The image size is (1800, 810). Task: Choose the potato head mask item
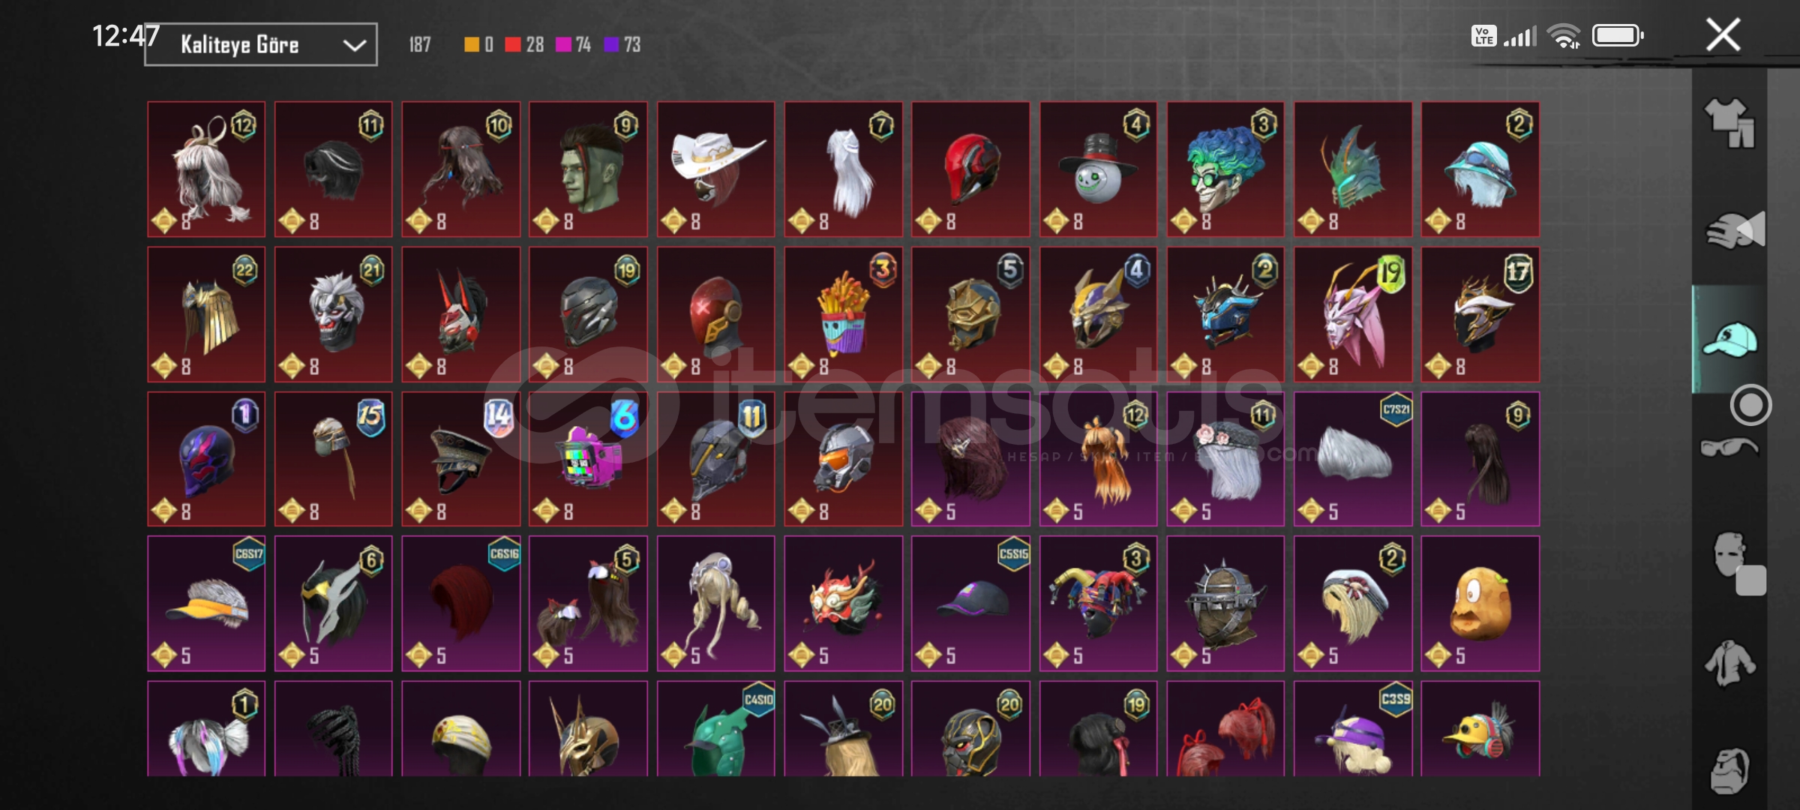[1480, 603]
